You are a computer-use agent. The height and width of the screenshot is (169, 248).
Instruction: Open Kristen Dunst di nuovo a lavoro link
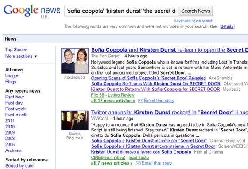click(141, 152)
